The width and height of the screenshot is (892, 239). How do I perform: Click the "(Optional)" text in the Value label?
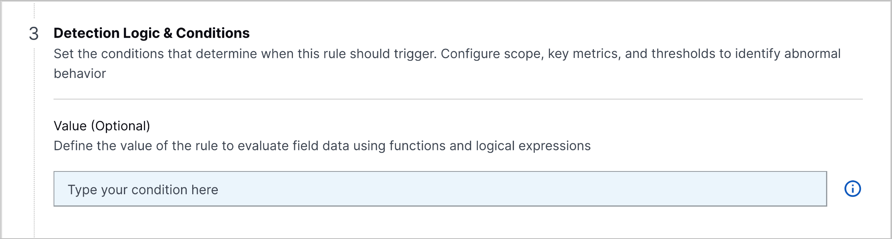point(120,126)
